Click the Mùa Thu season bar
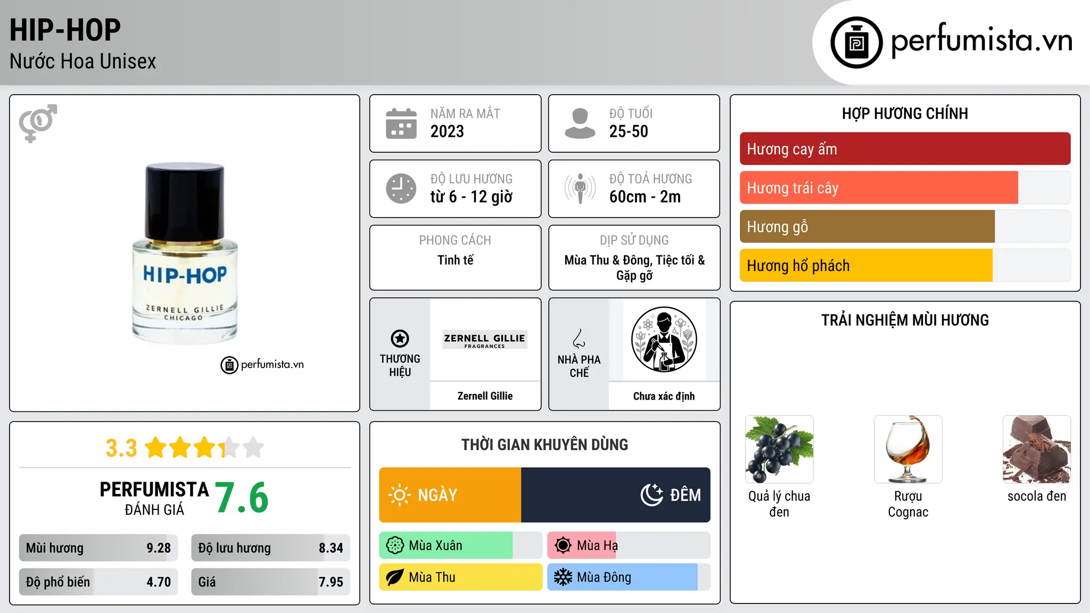The width and height of the screenshot is (1090, 613). [x=460, y=577]
